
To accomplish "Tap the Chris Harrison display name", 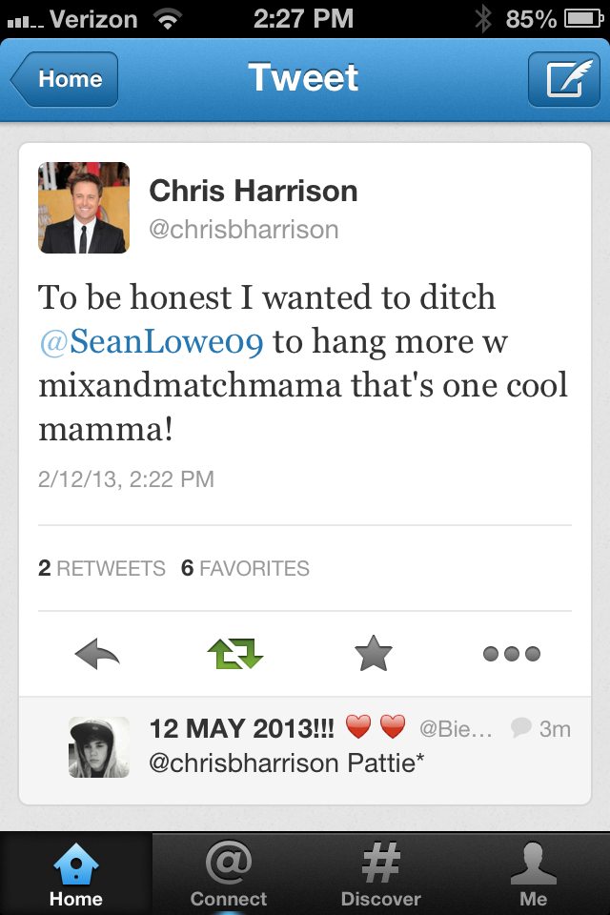I will point(254,191).
